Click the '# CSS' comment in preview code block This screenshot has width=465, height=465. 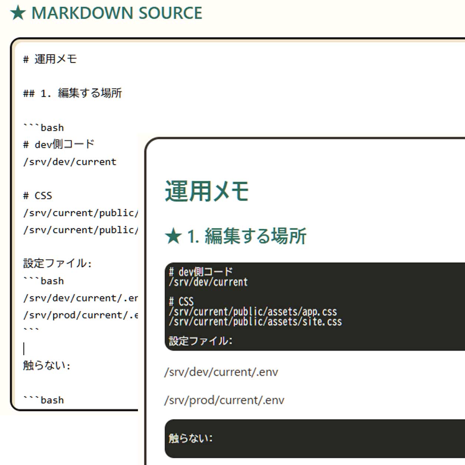(x=181, y=301)
